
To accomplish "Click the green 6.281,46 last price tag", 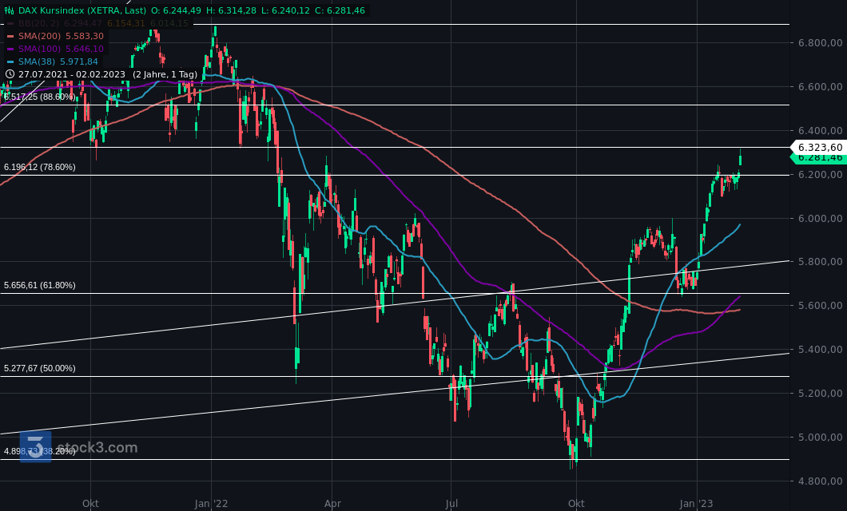I will [821, 158].
